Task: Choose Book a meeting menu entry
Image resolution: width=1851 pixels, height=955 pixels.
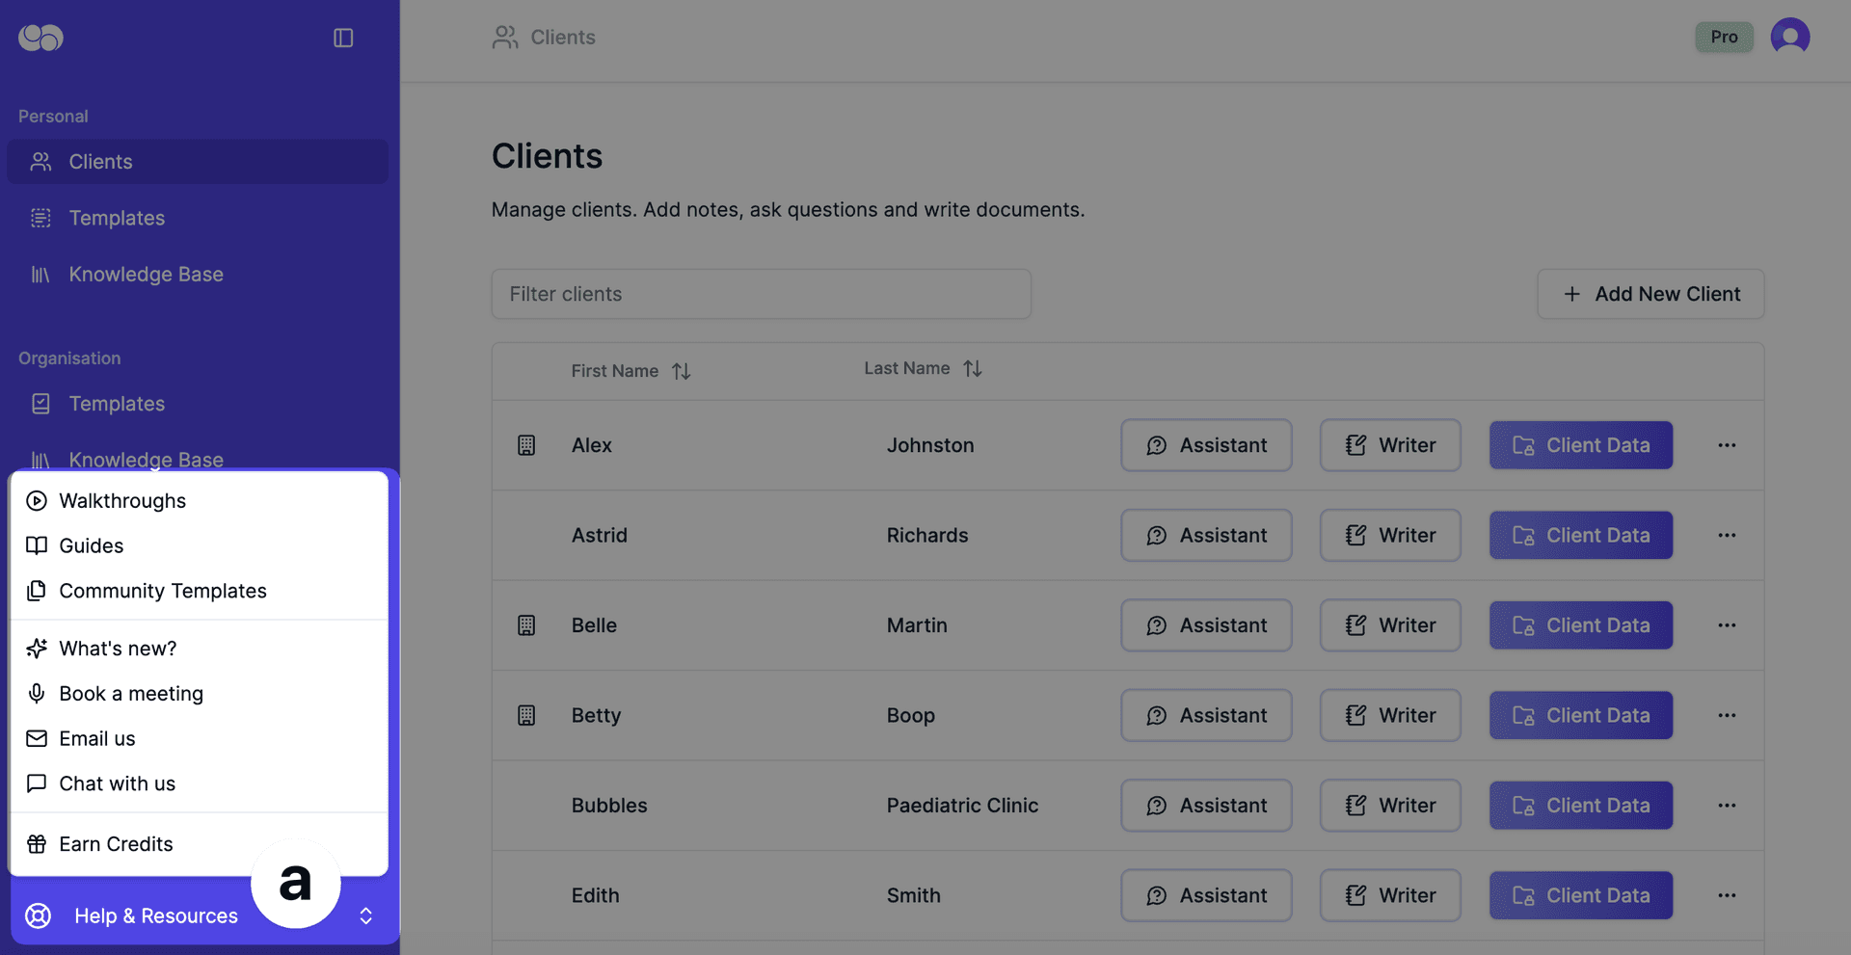Action: click(131, 694)
